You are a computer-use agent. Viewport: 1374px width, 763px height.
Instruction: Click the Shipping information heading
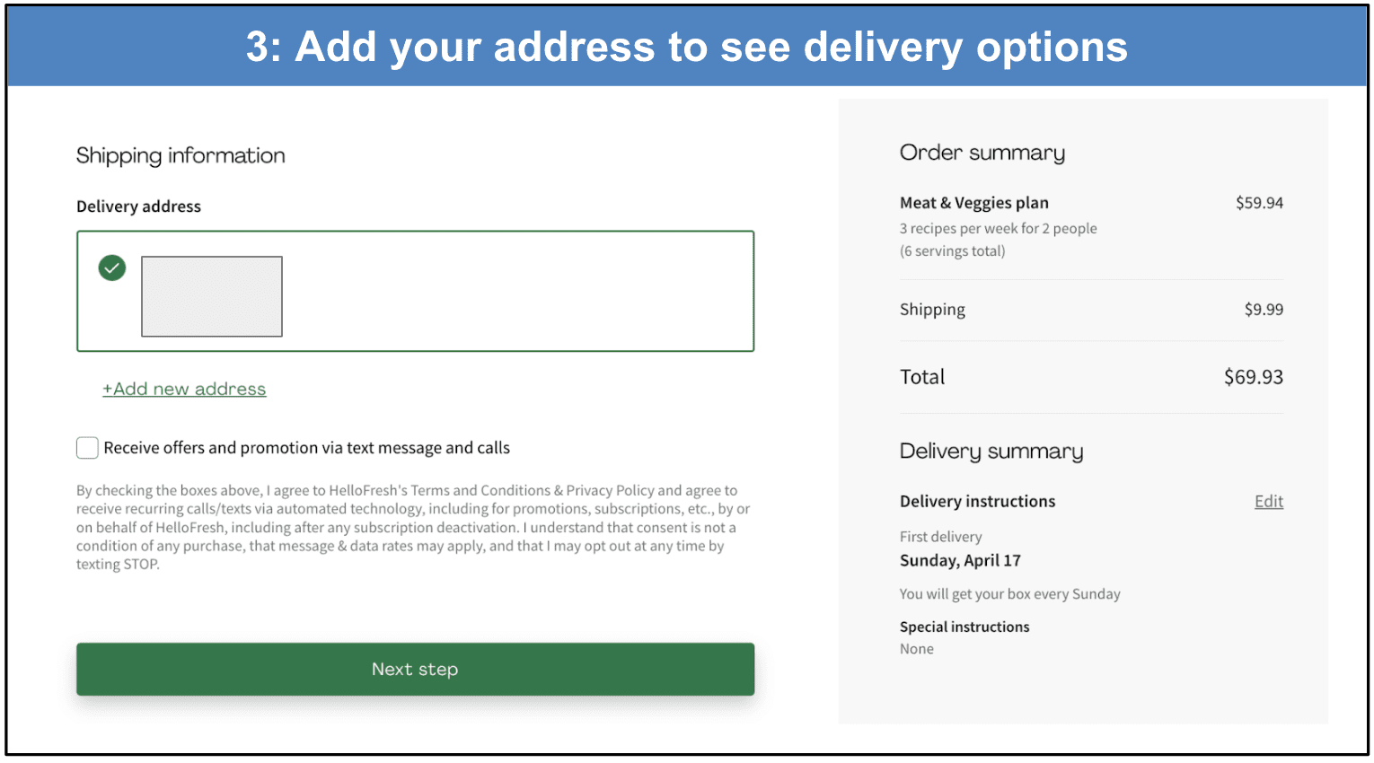[180, 155]
